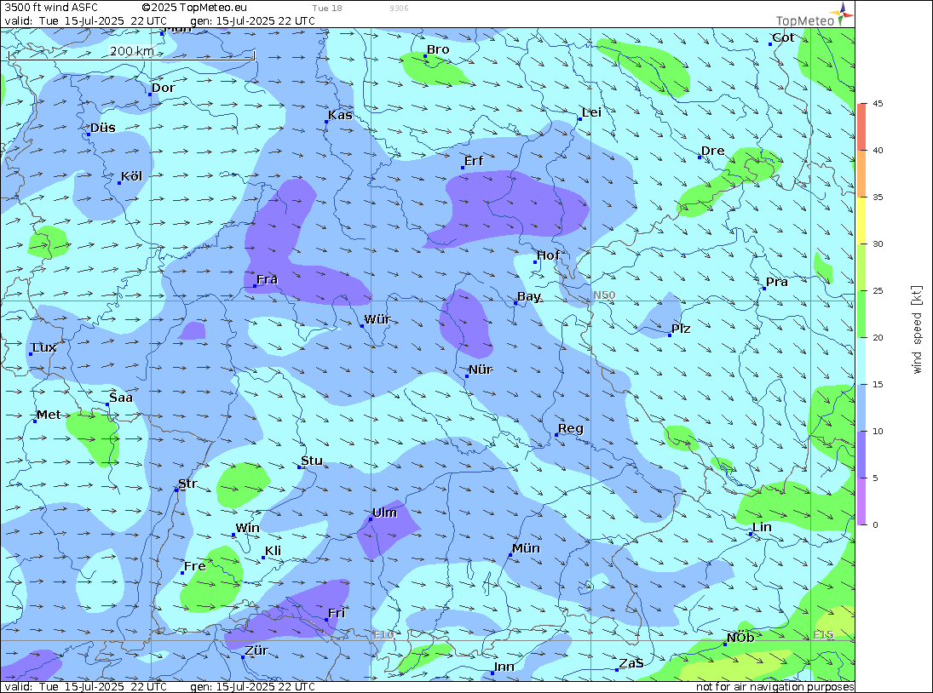Click the purple 5-10 kt legend band

point(861,455)
